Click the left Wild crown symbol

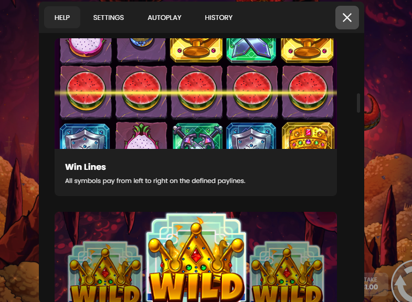[104, 273]
